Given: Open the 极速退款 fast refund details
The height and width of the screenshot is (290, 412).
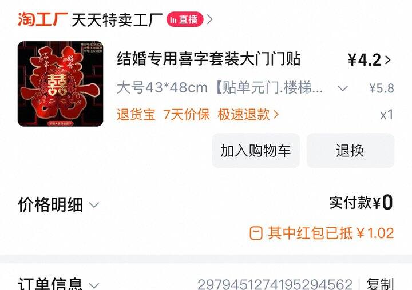Looking at the screenshot, I should click(244, 115).
